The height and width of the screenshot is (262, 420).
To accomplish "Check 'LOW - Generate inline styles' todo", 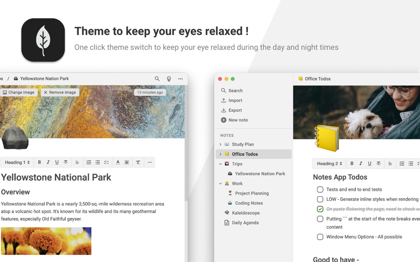I will [320, 199].
